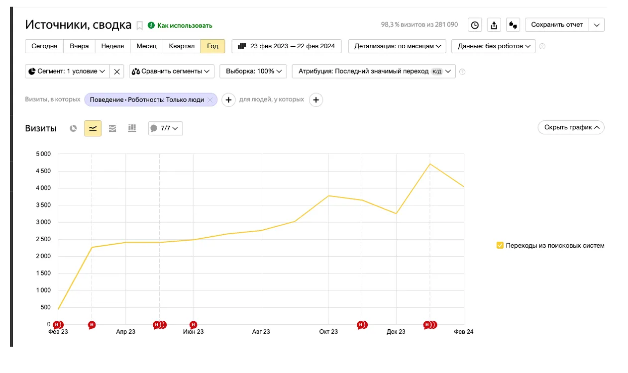628x373 pixels.
Task: Uncheck Переходы из поисковых систем legend checkbox
Action: (500, 245)
